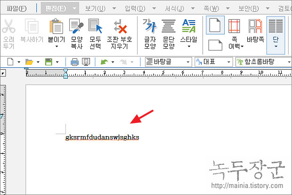Expand the arrow next to 입력(D)
The height and width of the screenshot is (195, 292).
click(154, 8)
